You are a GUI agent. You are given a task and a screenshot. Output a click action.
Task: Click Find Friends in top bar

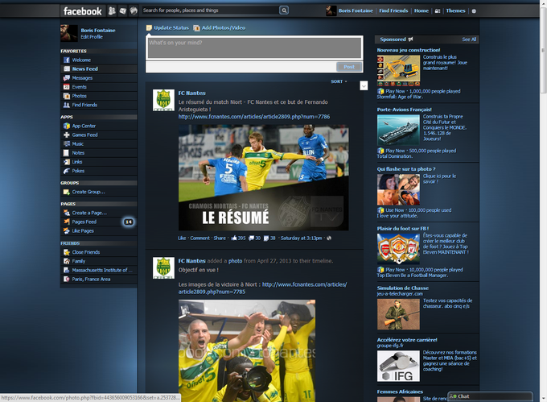393,10
